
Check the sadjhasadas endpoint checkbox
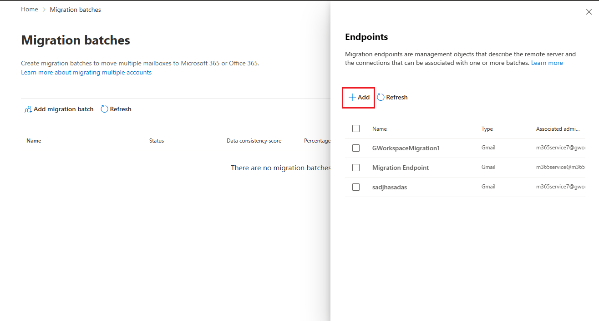(x=356, y=187)
